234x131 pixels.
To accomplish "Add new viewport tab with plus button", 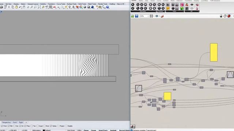I will tap(26, 122).
